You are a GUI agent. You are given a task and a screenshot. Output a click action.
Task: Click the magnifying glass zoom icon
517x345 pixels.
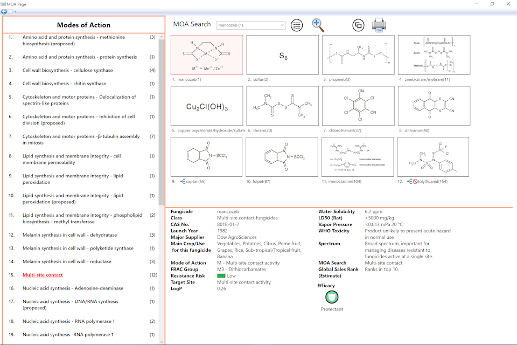pos(318,25)
